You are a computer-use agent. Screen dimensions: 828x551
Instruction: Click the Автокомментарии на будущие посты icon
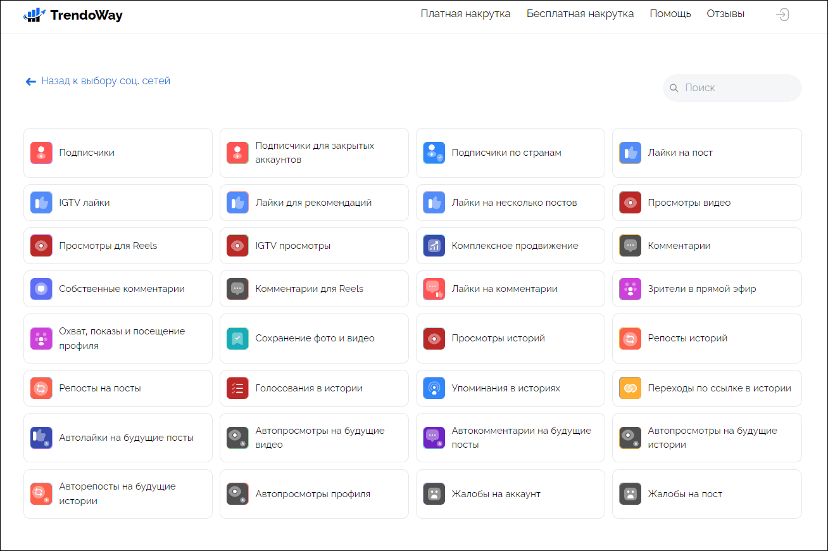tap(434, 438)
